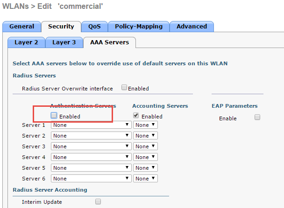Open Server 2 authentication dropdown

point(91,135)
